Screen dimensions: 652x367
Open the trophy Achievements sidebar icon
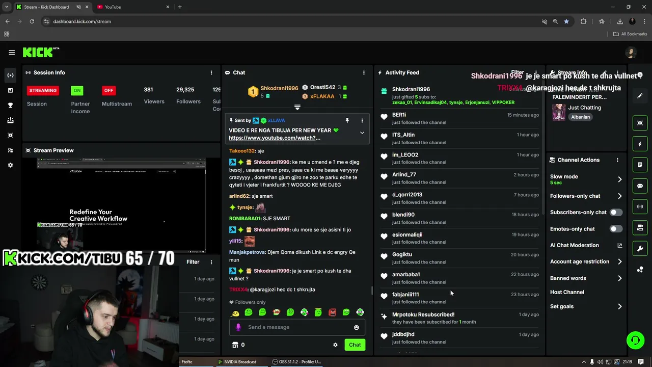[x=10, y=105]
